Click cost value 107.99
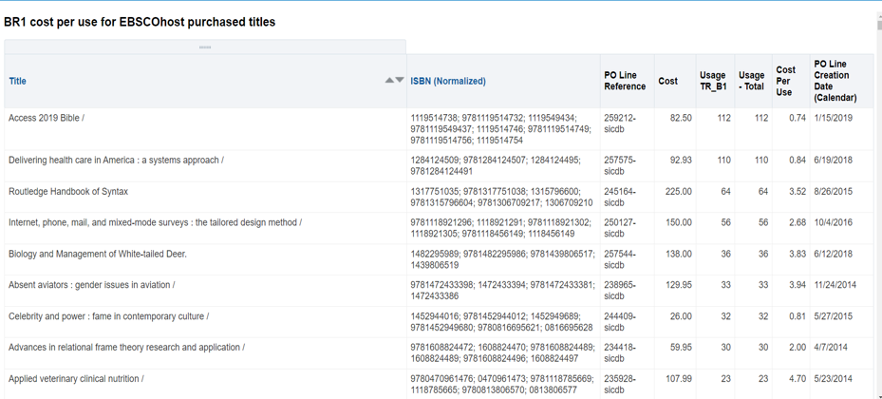The image size is (882, 399). pos(679,379)
